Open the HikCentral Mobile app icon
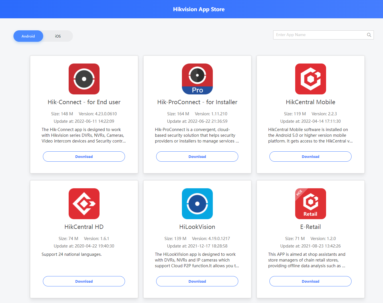The image size is (383, 303). [x=311, y=79]
